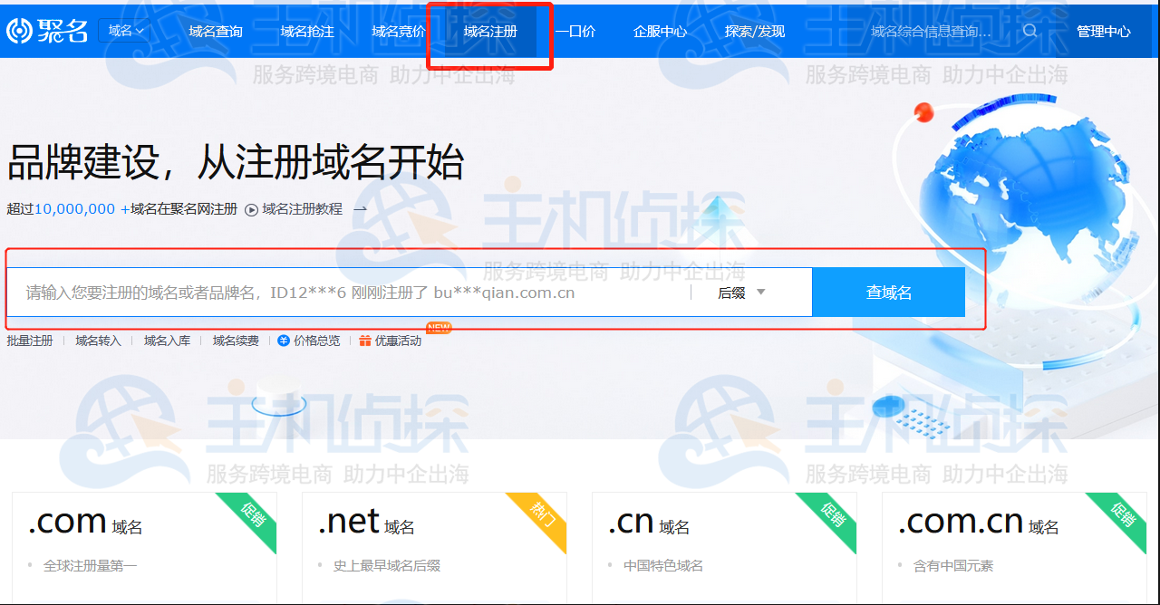Open 批量注册
Screen dimensions: 1160x605
pyautogui.click(x=30, y=341)
